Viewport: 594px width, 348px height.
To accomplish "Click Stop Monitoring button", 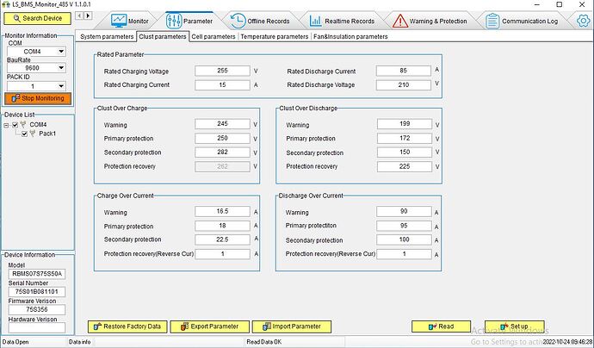I will tap(38, 98).
